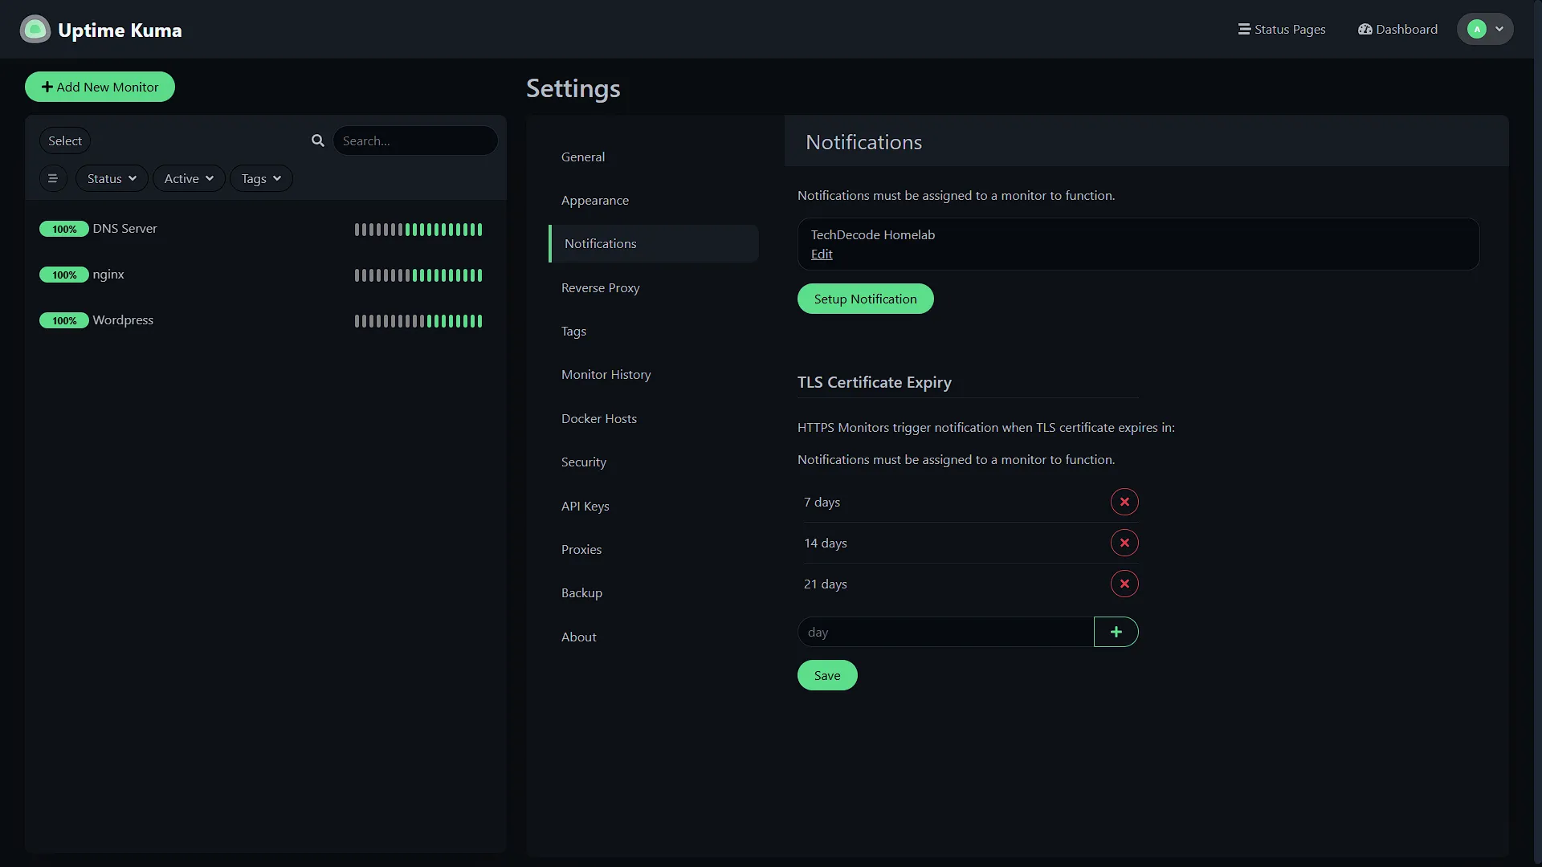Open Status Pages
This screenshot has height=867, width=1542.
click(x=1282, y=29)
